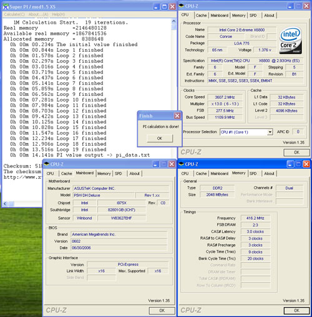The height and width of the screenshot is (317, 312).
Task: Click the Loop 19 finished line in Super PI
Action: coord(58,149)
